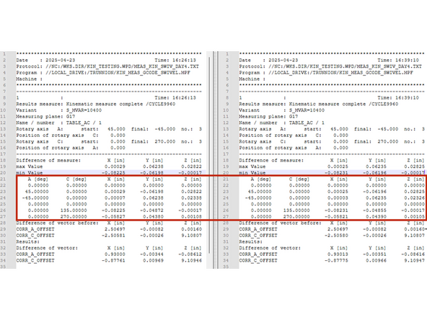Click 'G17' measuring plane in left pane

click(x=71, y=117)
